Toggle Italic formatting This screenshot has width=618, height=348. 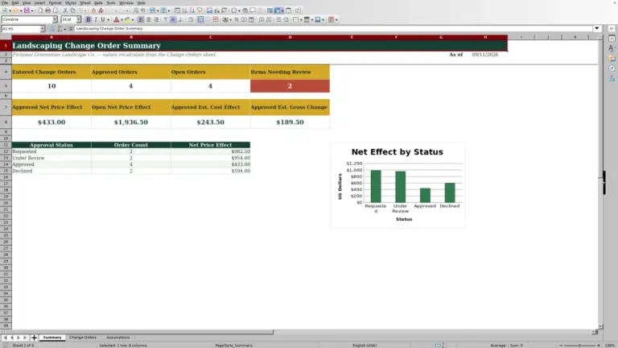coord(96,19)
